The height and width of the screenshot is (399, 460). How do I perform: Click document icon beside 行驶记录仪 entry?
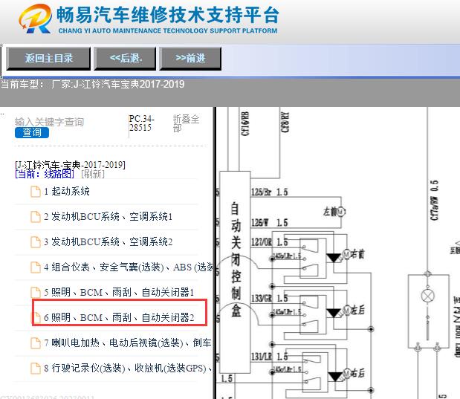click(x=36, y=369)
